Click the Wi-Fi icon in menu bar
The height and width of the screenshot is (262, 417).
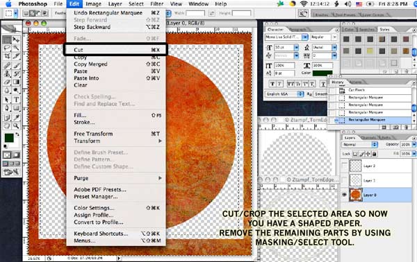click(304, 3)
